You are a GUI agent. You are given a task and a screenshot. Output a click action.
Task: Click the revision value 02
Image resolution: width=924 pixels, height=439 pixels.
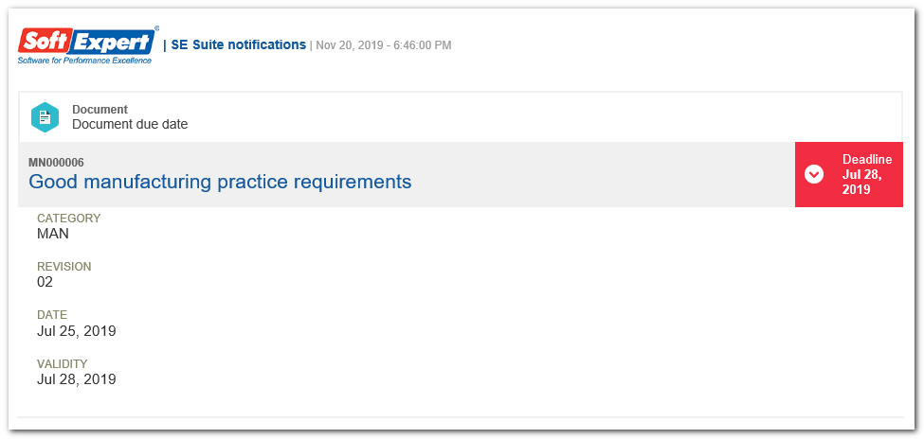(x=45, y=282)
